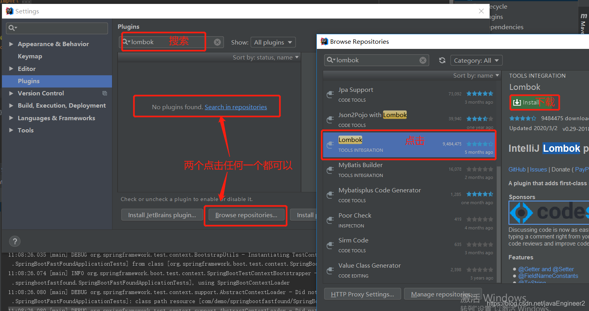The image size is (589, 311).
Task: Click the Poor Check plugin icon
Action: pos(330,220)
